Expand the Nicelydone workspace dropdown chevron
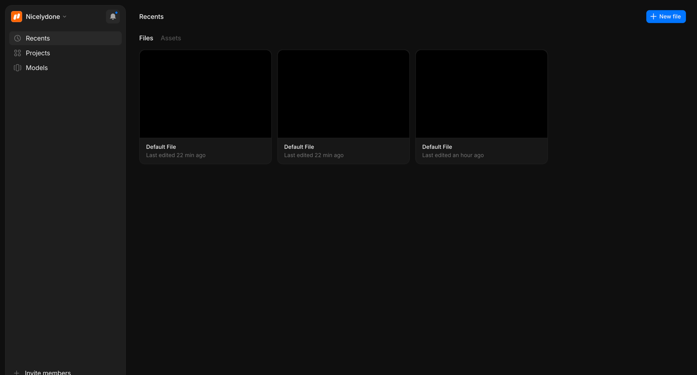 coord(65,17)
